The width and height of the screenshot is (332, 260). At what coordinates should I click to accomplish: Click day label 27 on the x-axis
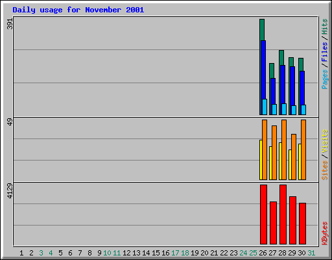[272, 253]
